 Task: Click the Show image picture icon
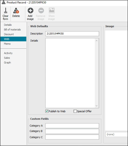tap(52, 11)
